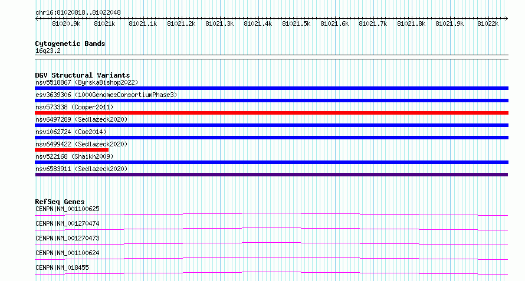This screenshot has width=525, height=281.
Task: Open variant nsv522168 (Shaikh2009) label
Action: [74, 156]
